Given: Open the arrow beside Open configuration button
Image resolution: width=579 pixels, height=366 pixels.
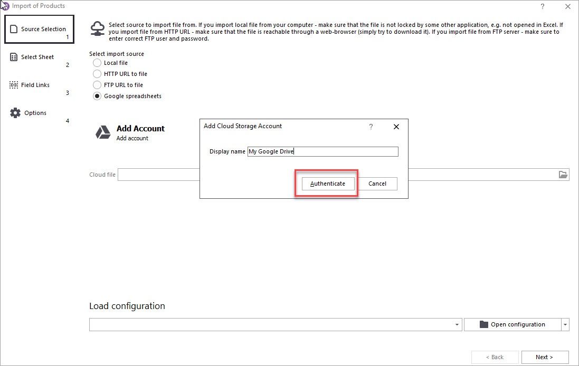Looking at the screenshot, I should click(x=565, y=325).
